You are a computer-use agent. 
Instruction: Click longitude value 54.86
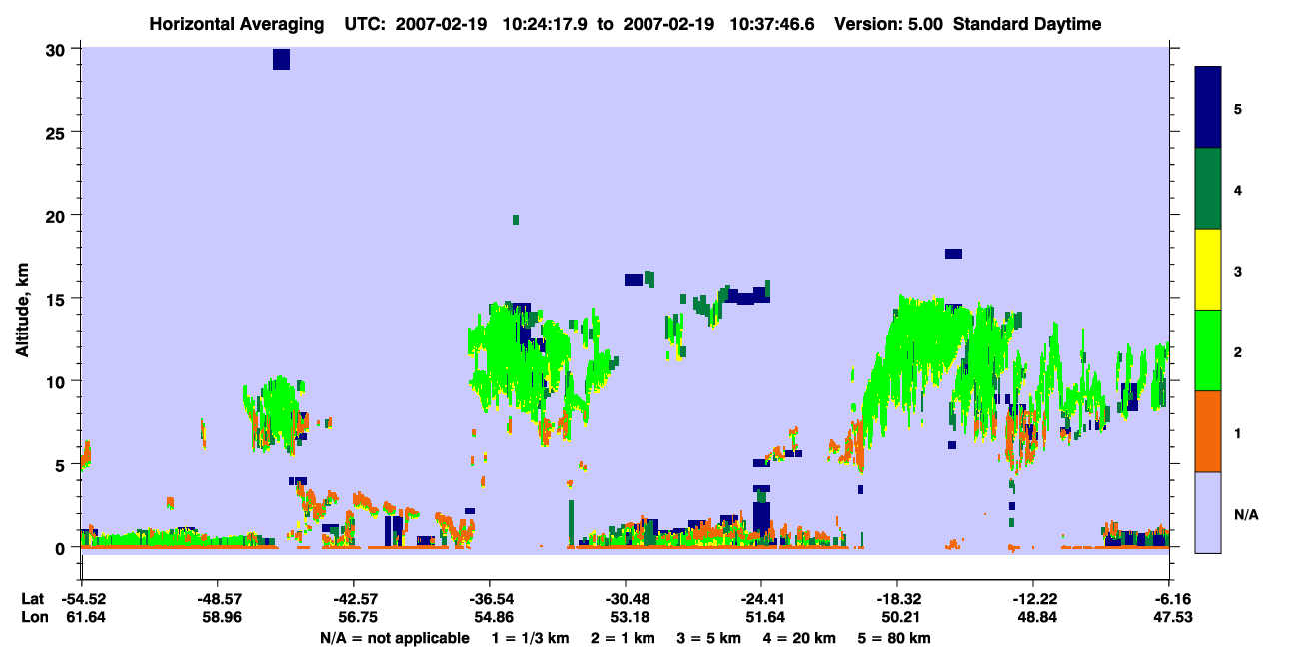(x=493, y=618)
